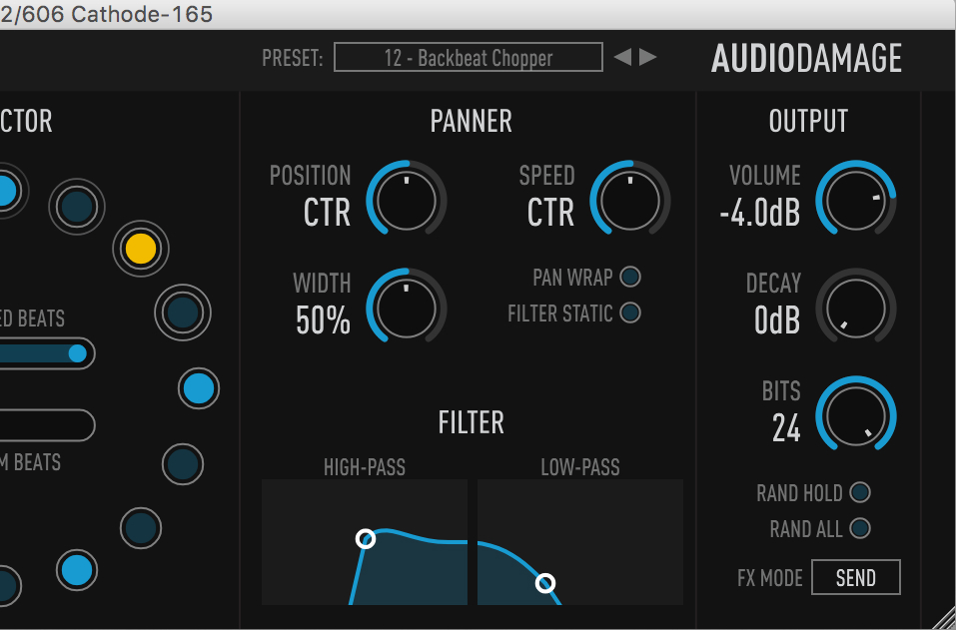Turn on the RAND ALL toggle
Viewport: 956px width, 630px height.
pyautogui.click(x=860, y=528)
